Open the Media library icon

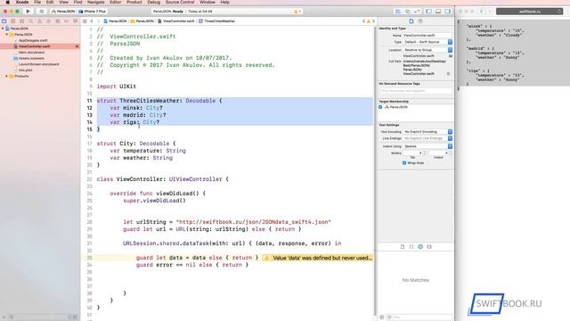[x=429, y=247]
